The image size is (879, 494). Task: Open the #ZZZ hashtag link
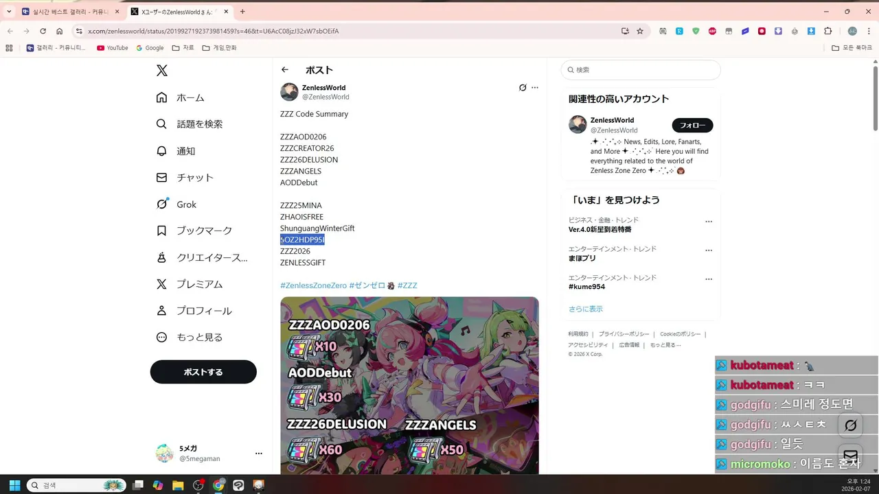(x=407, y=285)
